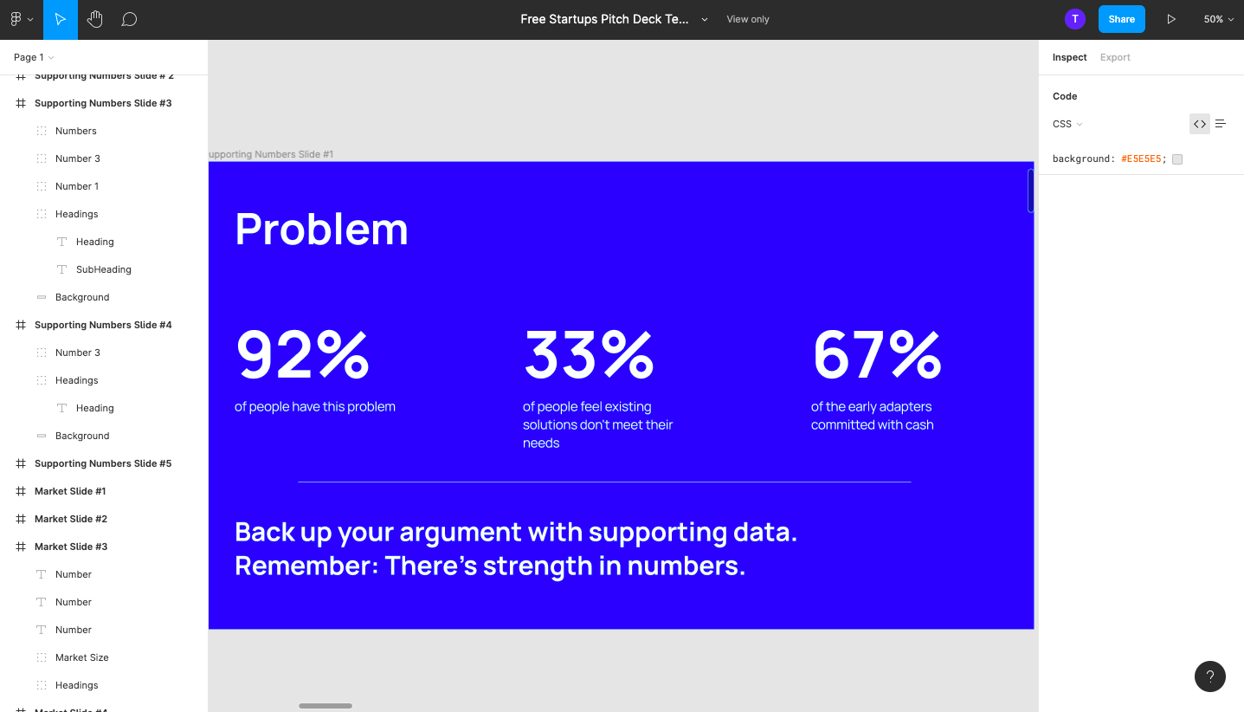Expand the Page 1 pages list
The image size is (1244, 712).
[34, 57]
